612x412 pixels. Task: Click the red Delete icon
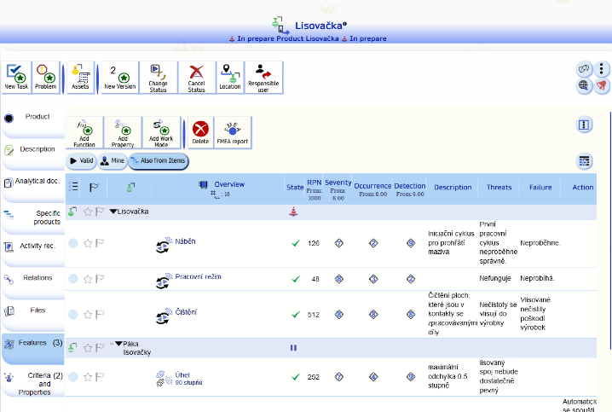(200, 132)
